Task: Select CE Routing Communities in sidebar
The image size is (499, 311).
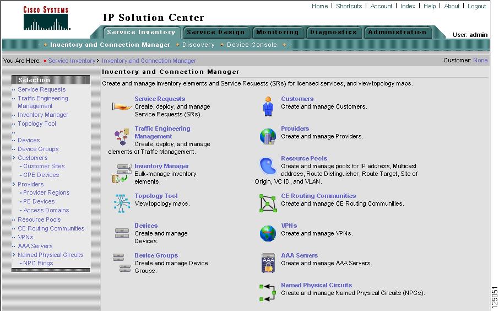Action: point(51,228)
